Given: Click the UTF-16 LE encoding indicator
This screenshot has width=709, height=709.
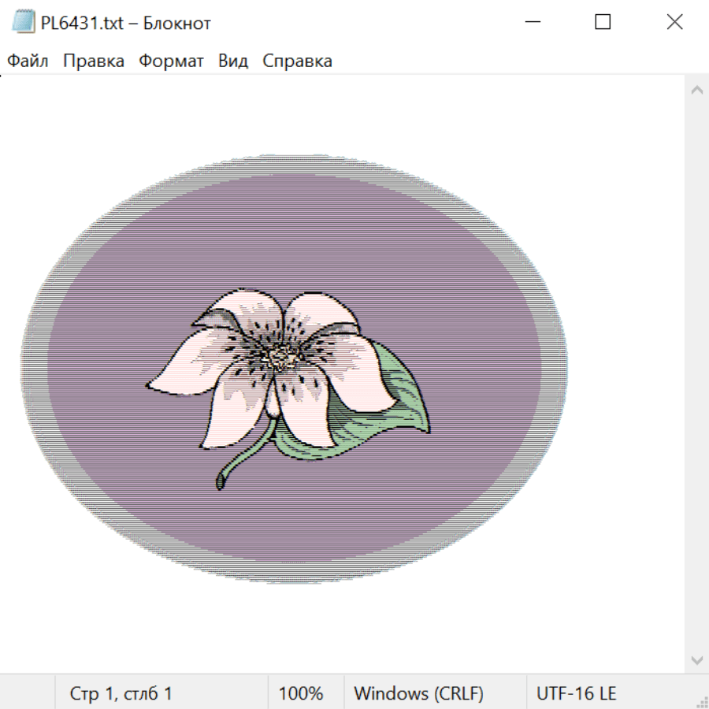Looking at the screenshot, I should (x=576, y=694).
